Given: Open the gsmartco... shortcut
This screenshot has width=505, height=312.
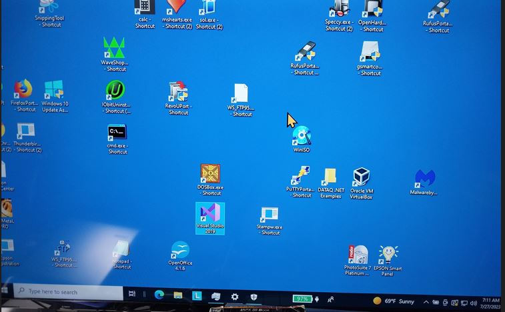Looking at the screenshot, I should pos(370,58).
